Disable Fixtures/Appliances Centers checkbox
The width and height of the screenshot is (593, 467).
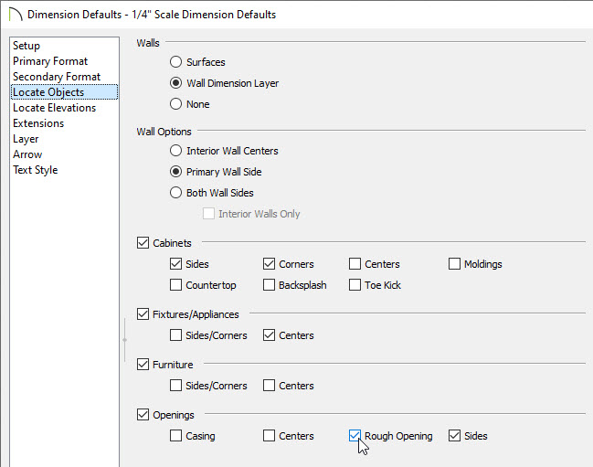[x=270, y=335]
